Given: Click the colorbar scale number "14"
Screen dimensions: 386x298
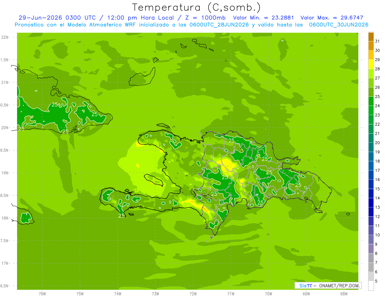Looking at the screenshot, I should [378, 198].
